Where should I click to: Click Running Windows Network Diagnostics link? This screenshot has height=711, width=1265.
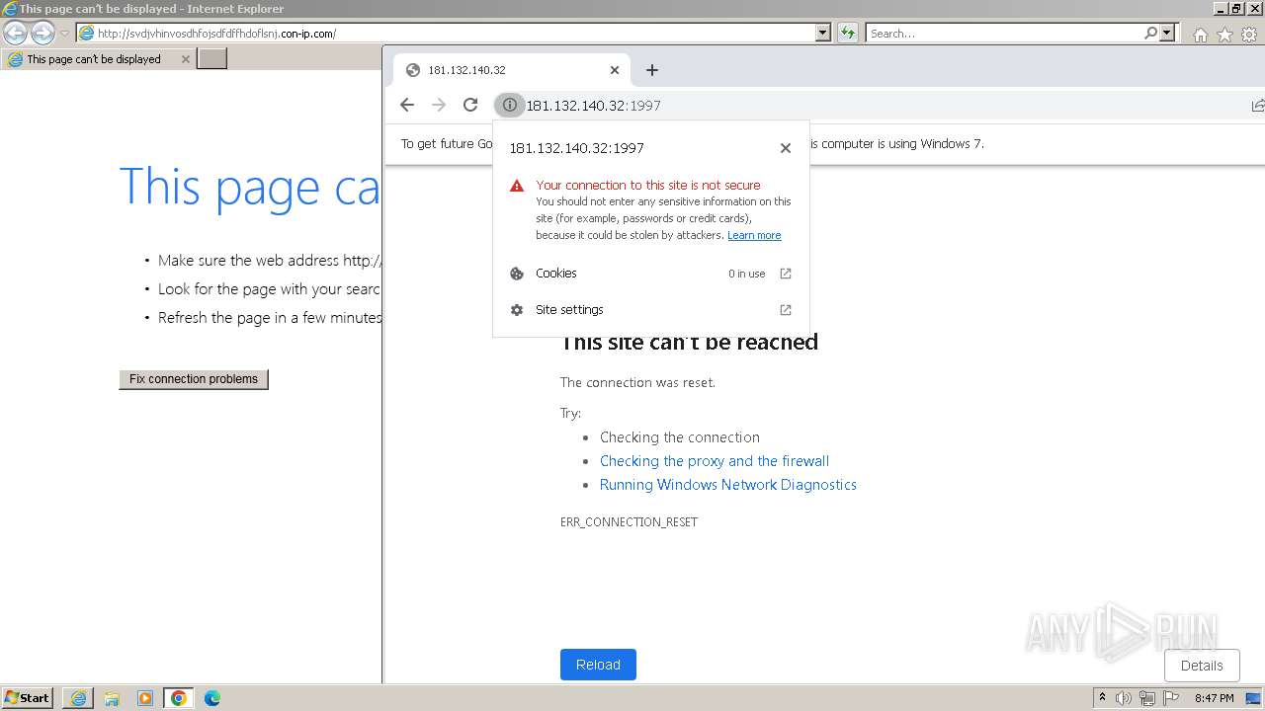(728, 485)
